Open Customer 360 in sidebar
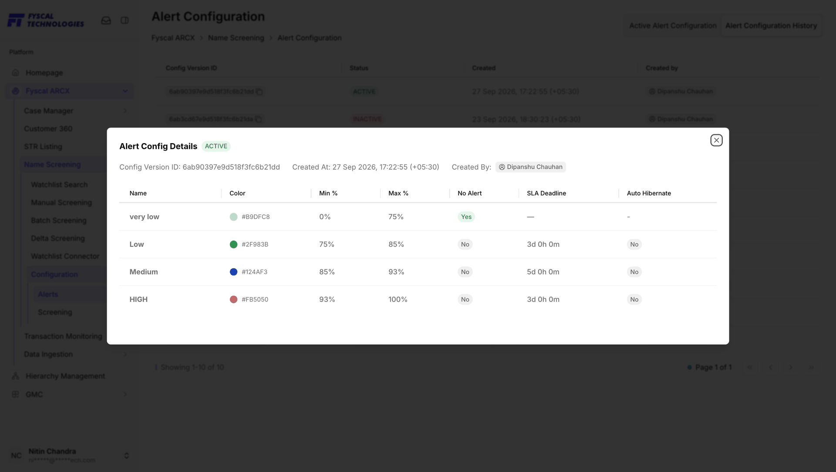Viewport: 836px width, 472px height. (x=48, y=129)
